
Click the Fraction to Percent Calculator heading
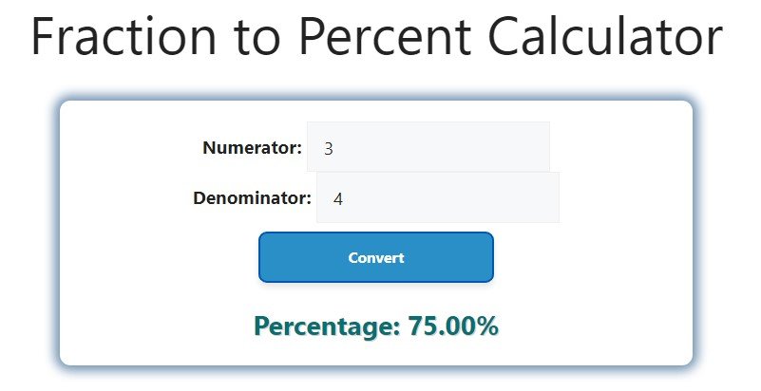click(x=376, y=38)
